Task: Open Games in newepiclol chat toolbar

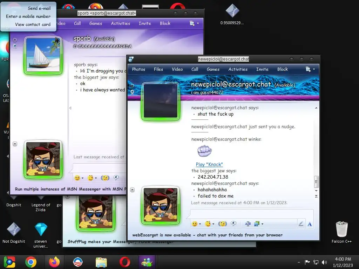Action: 213,69
